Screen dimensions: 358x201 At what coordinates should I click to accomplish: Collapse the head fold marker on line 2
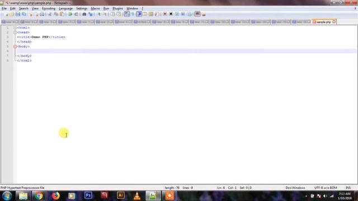[15, 32]
